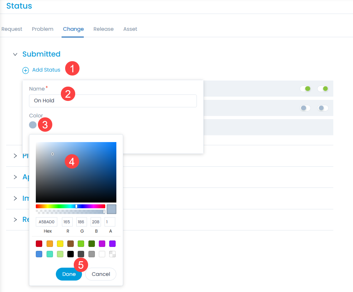Turn off the second green toggle

323,88
